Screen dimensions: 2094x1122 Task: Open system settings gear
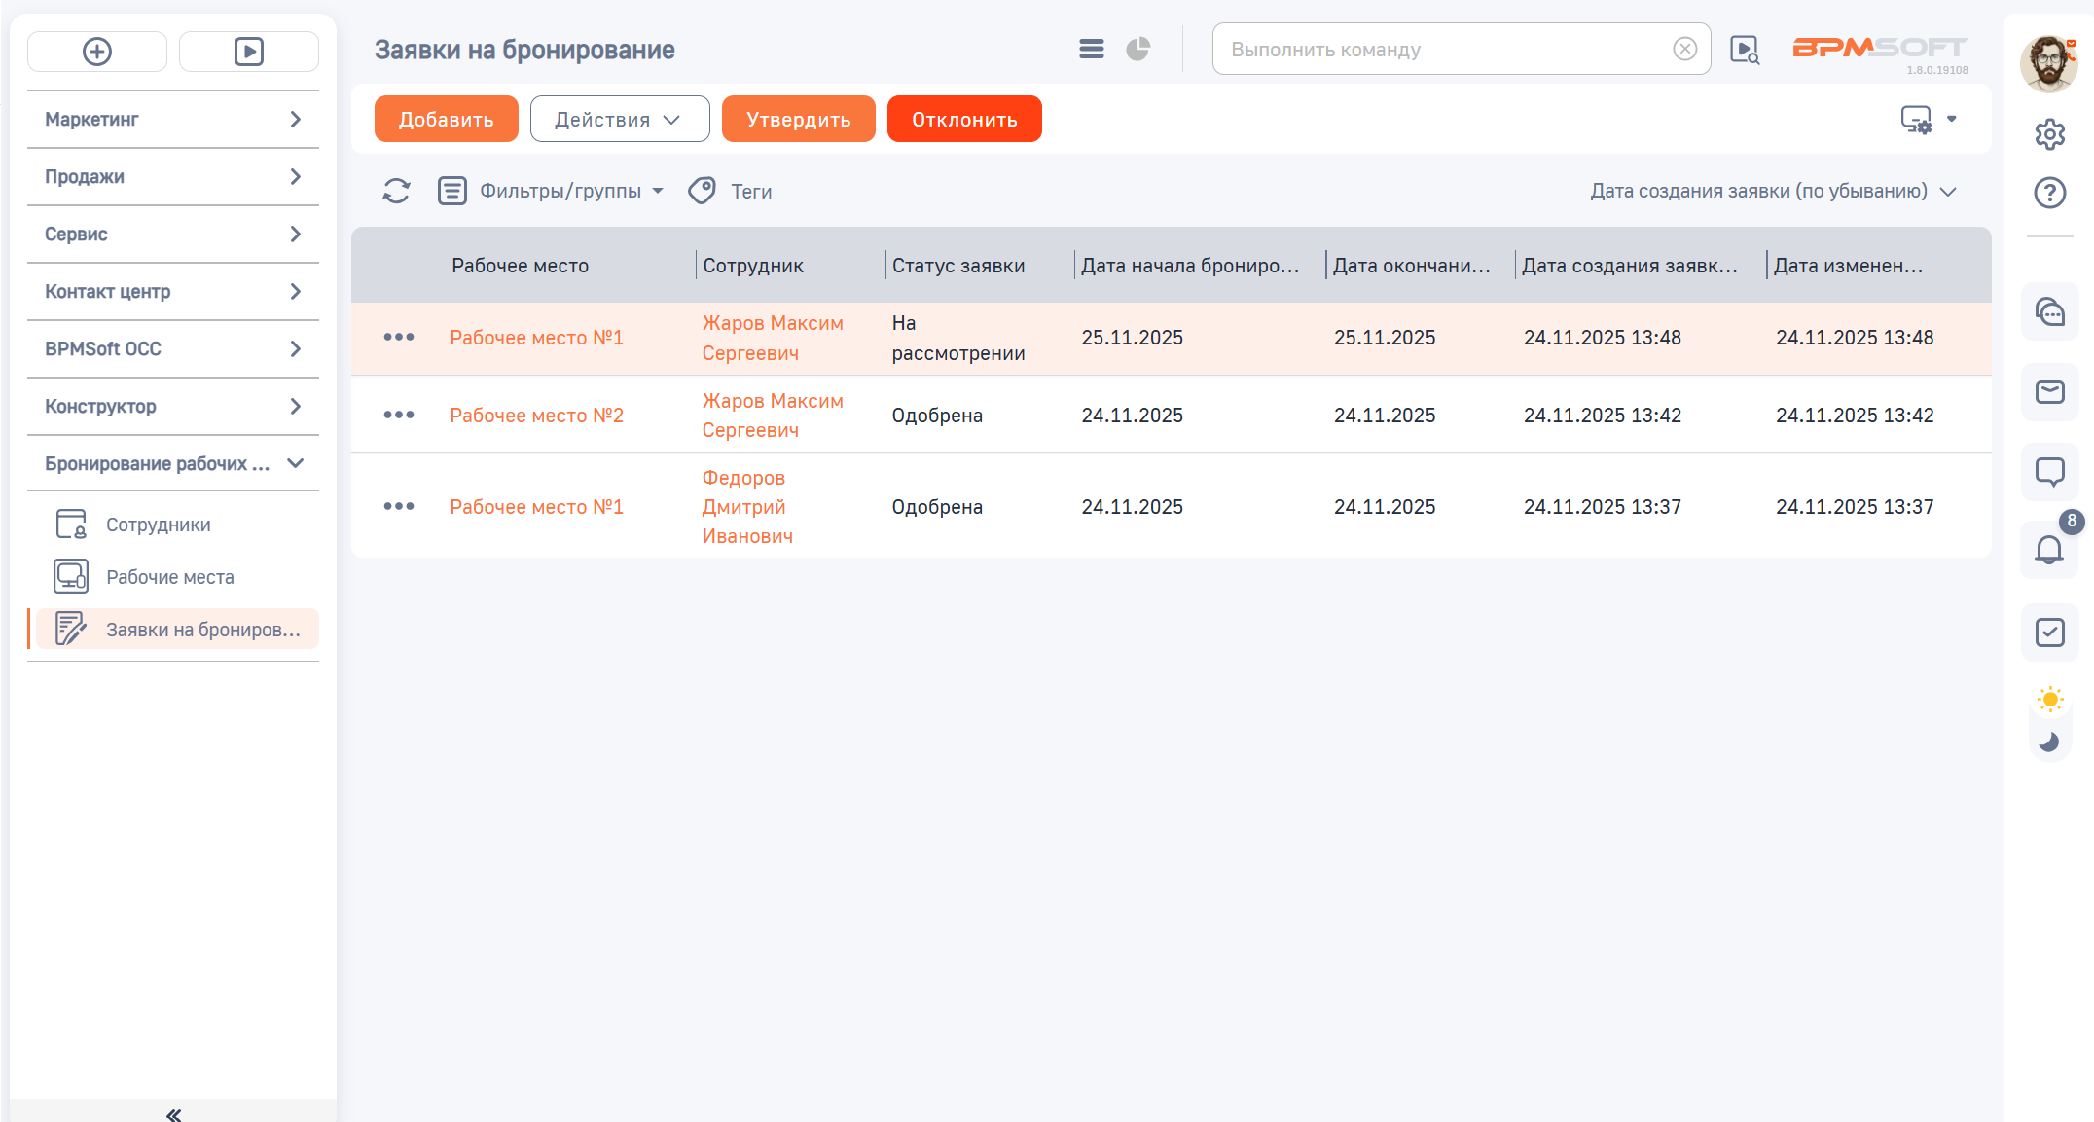2049,134
